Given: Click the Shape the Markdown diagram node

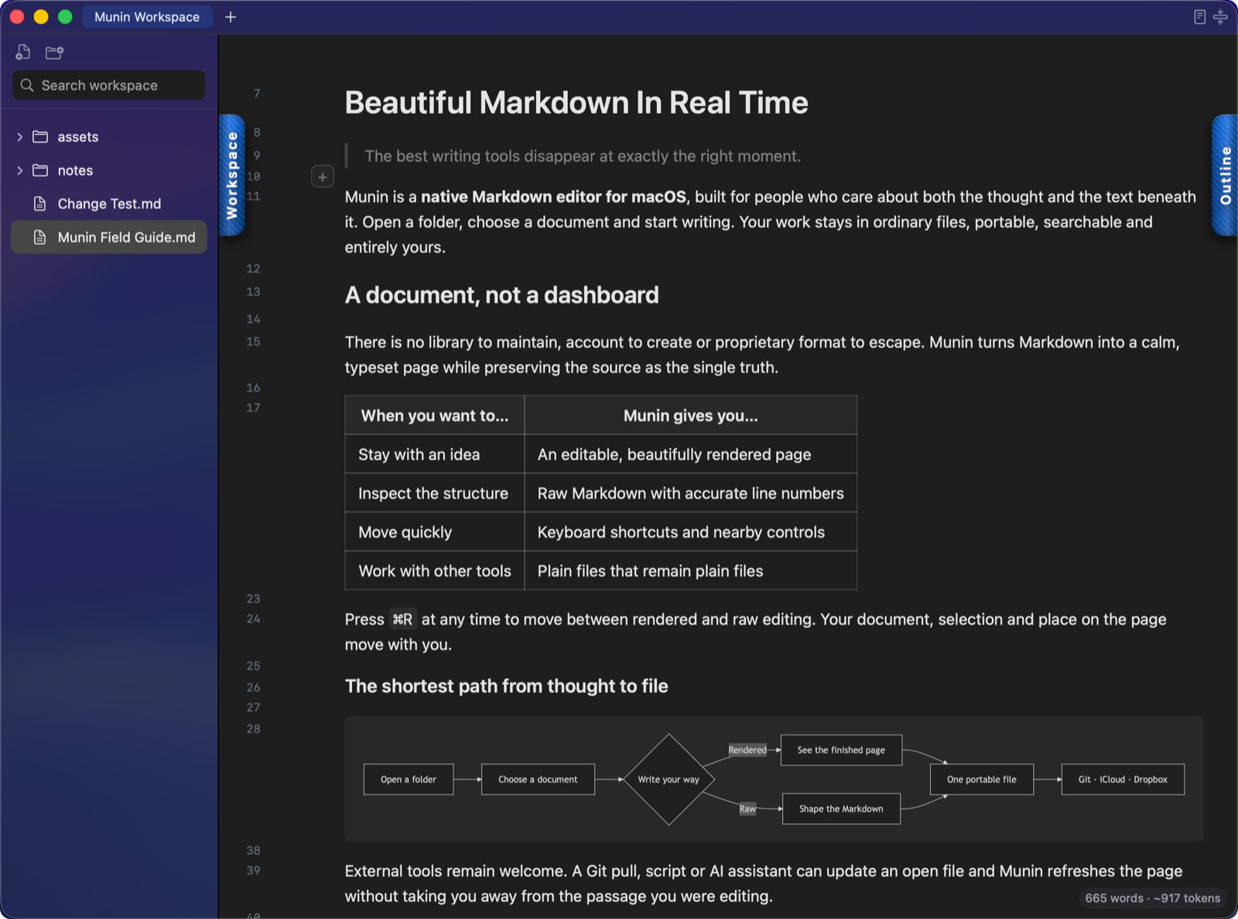Looking at the screenshot, I should (841, 809).
